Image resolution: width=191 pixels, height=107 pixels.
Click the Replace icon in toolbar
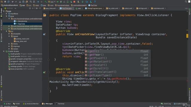34,2
